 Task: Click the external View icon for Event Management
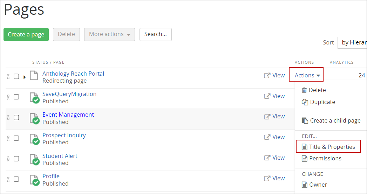coord(267,117)
